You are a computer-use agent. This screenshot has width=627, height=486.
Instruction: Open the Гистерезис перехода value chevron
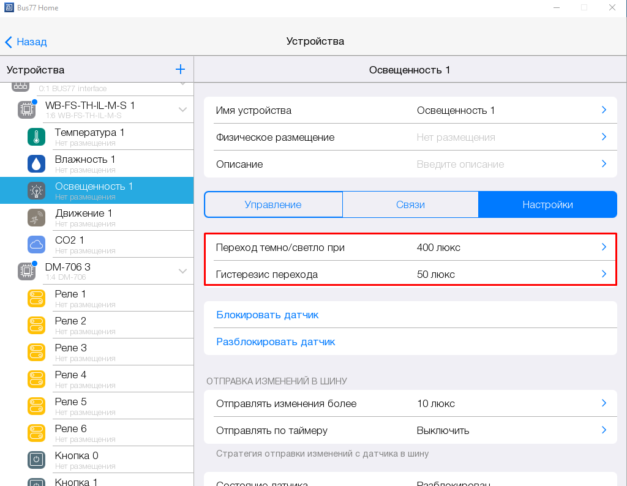pyautogui.click(x=603, y=274)
